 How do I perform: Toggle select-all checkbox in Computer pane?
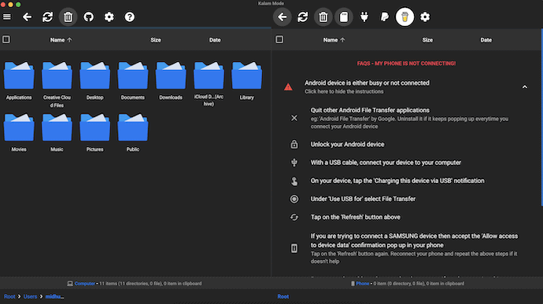[6, 39]
